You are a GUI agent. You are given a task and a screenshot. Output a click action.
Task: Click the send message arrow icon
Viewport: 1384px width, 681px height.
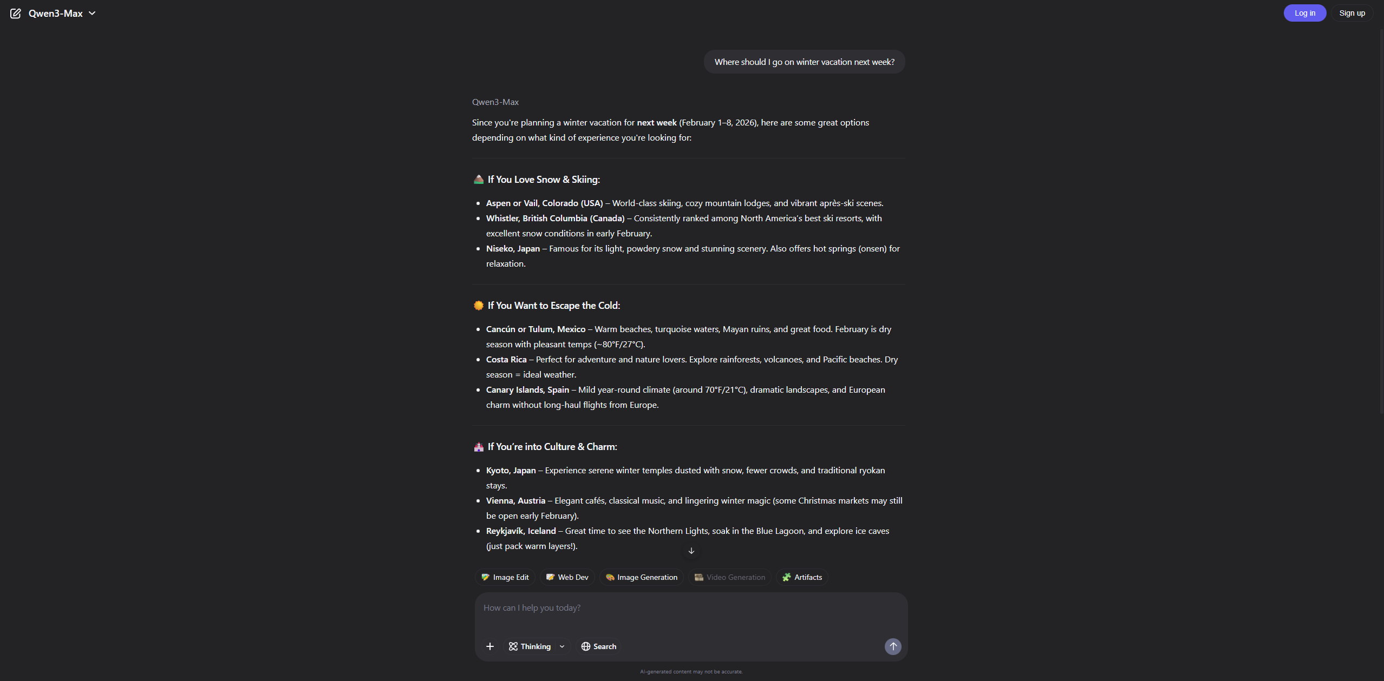893,646
